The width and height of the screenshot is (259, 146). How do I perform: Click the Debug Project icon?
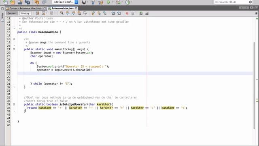118,2
